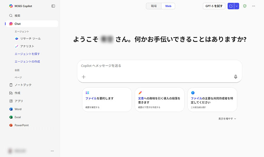Click the microphone icon in message box
Viewport: 264px width, 157px height.
pyautogui.click(x=235, y=77)
